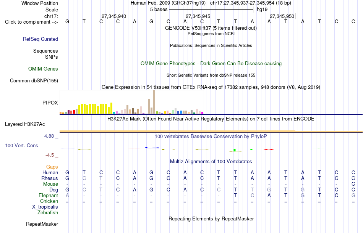Select the Common dbSNP(155) track label

34,81
